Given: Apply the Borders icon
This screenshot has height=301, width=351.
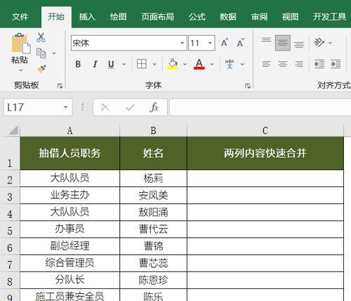Looking at the screenshot, I should pos(142,64).
